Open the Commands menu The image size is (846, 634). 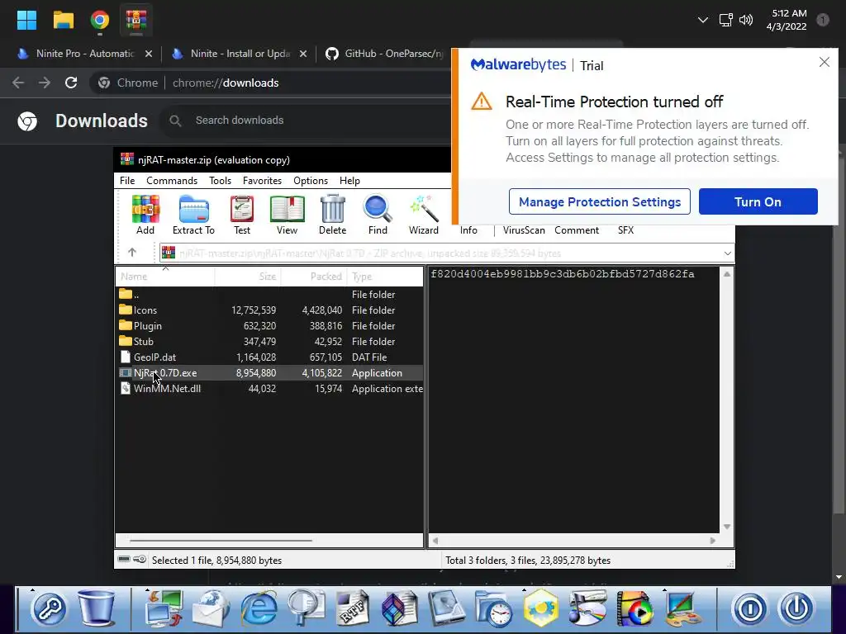click(x=172, y=181)
